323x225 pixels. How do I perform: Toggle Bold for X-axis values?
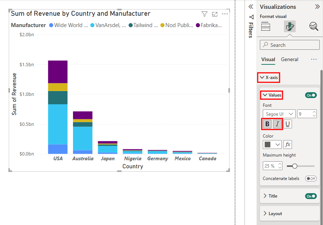point(267,124)
